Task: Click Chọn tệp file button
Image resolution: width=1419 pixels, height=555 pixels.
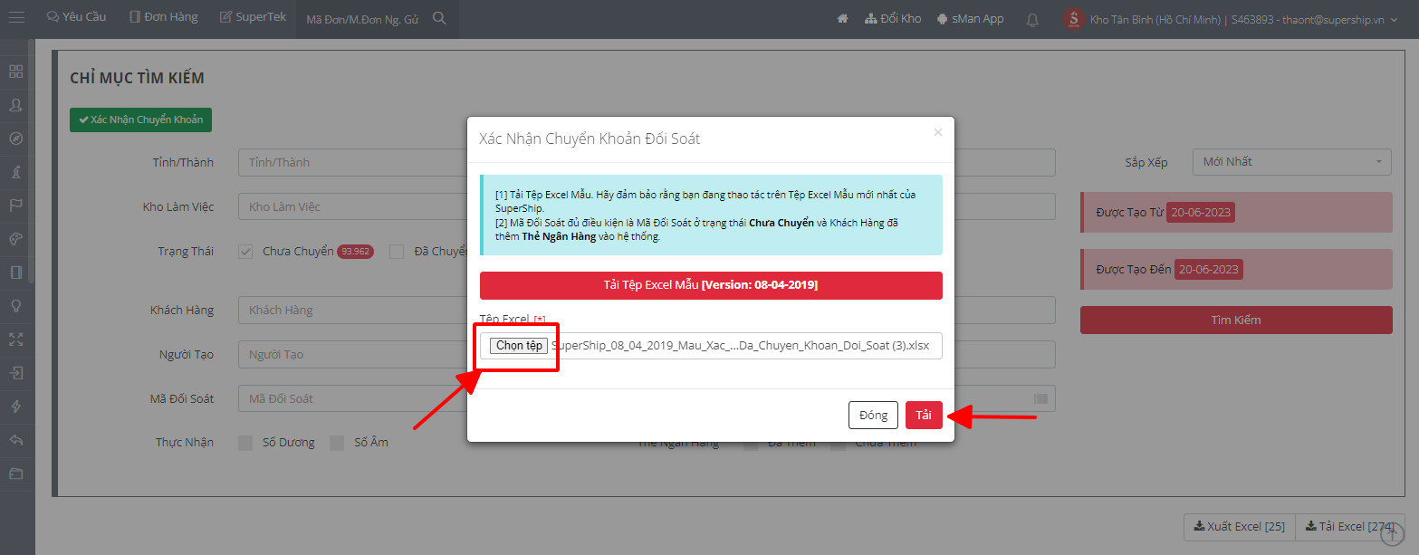Action: pos(519,346)
